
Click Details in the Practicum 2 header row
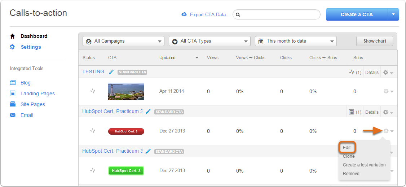click(x=372, y=112)
